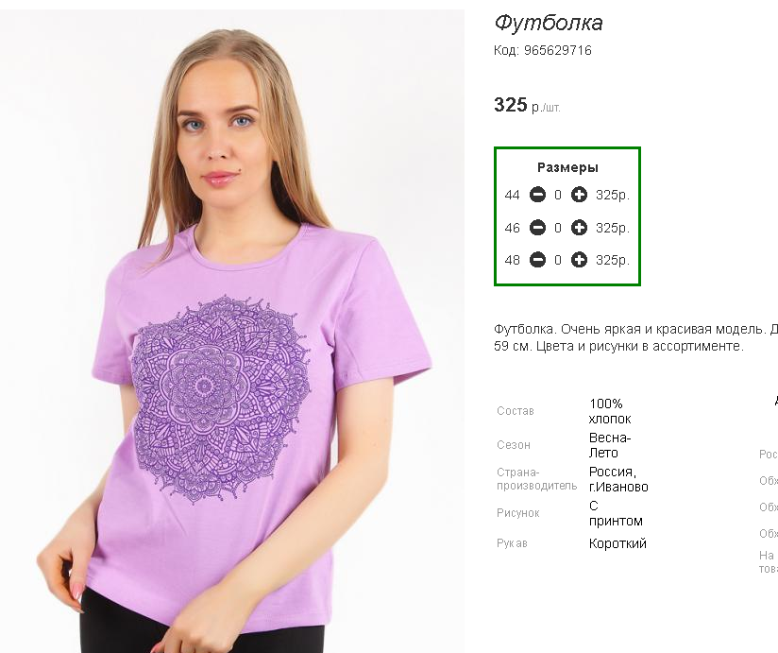Increase quantity for size 48

tap(579, 260)
